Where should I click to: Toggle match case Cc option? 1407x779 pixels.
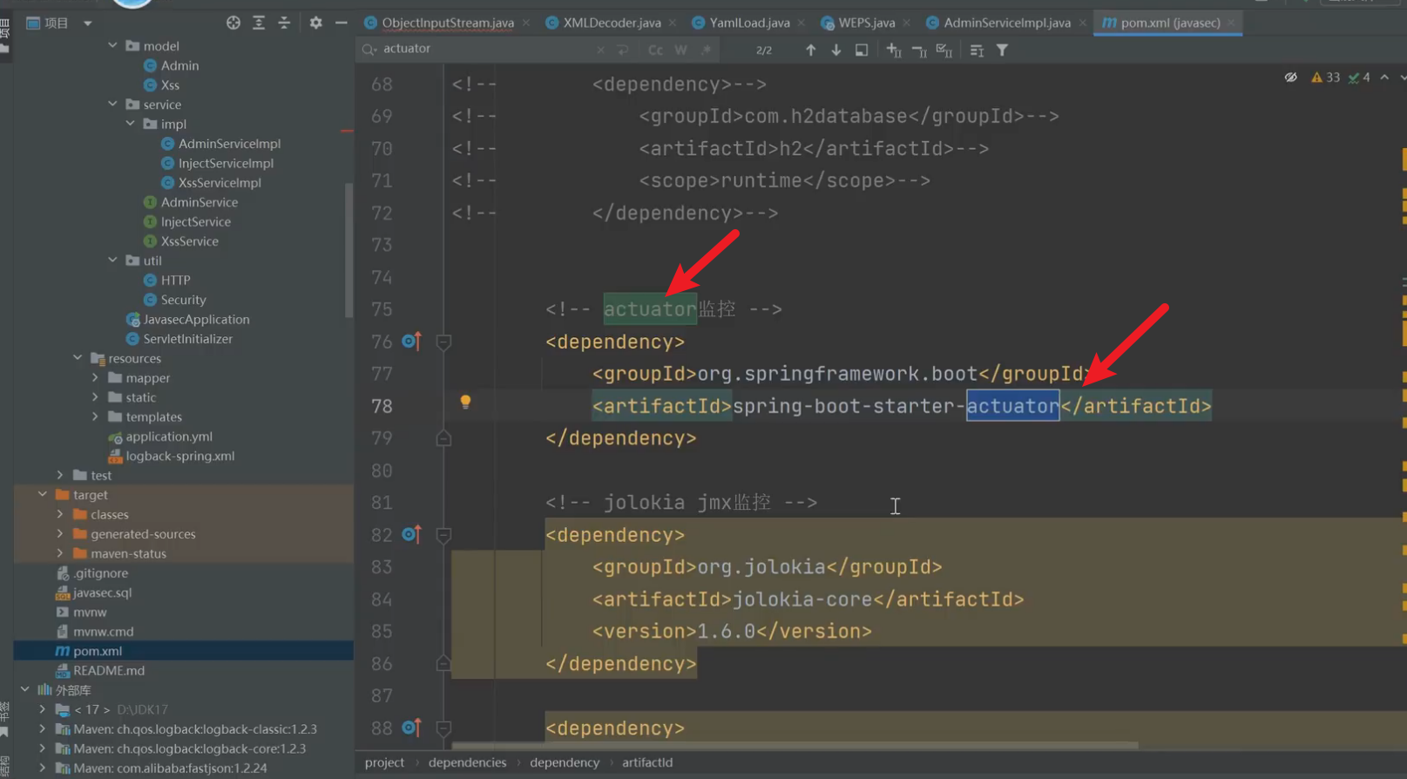coord(655,50)
